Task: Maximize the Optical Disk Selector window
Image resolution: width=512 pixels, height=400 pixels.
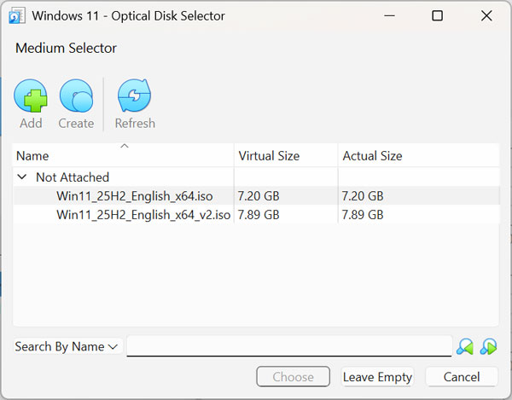Action: tap(437, 15)
